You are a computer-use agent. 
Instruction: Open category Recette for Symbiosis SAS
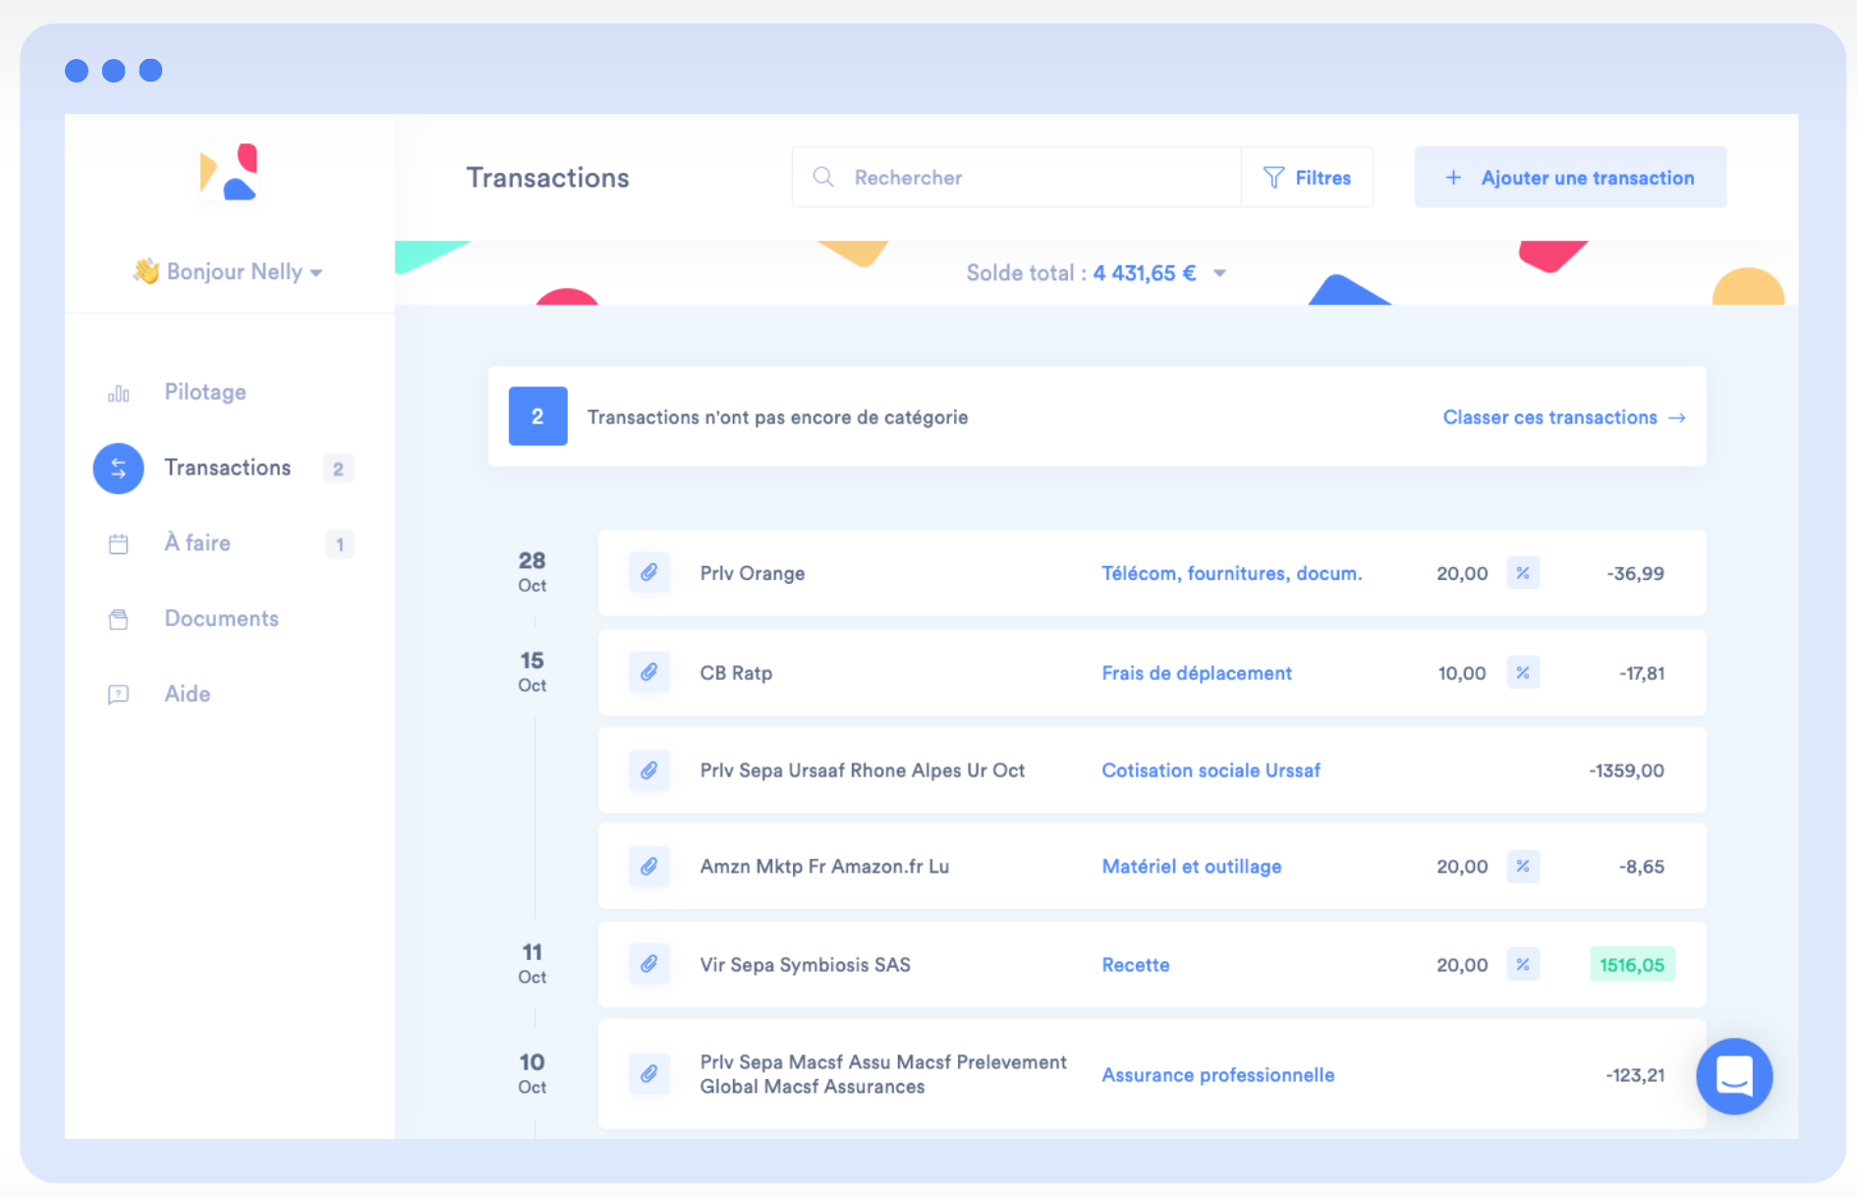point(1135,965)
